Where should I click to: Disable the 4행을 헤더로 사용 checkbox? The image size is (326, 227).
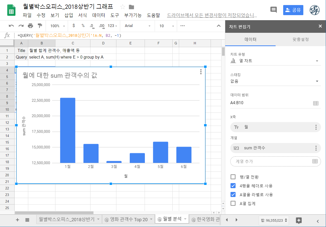[233, 186]
